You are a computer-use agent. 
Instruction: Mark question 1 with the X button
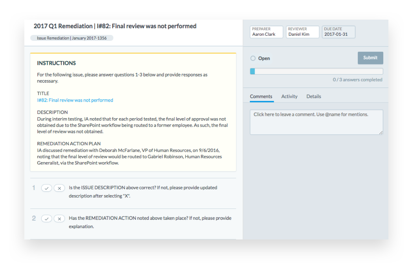coord(59,188)
